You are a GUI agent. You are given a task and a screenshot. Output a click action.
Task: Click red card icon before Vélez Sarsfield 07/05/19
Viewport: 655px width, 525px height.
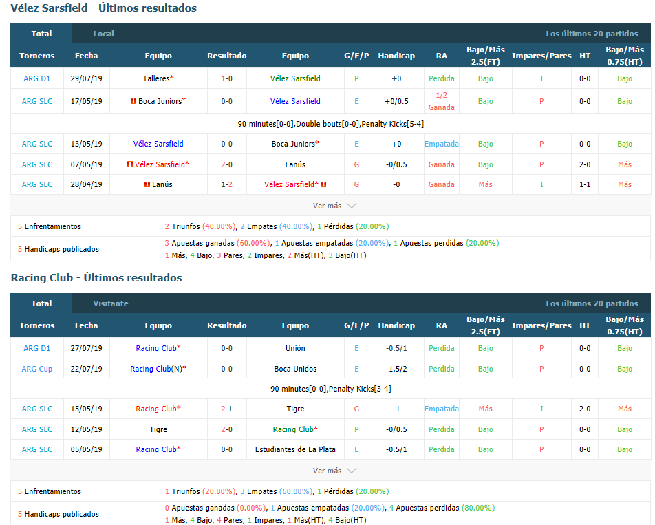click(x=130, y=164)
